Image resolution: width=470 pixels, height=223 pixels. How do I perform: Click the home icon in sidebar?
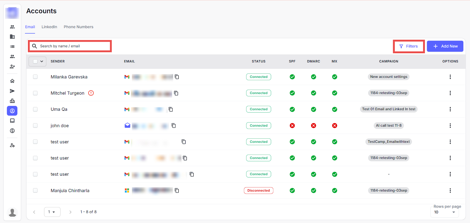pos(12,81)
